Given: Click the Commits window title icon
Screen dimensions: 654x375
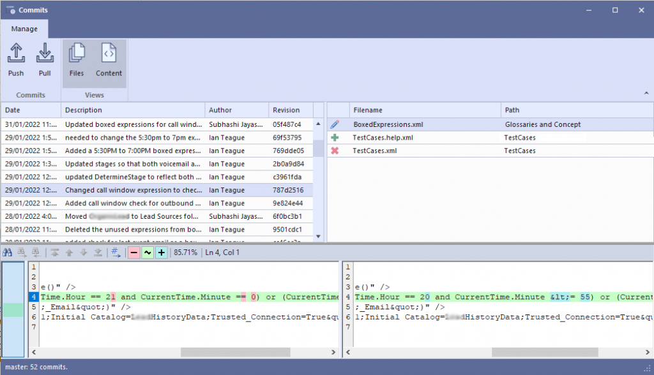Looking at the screenshot, I should (x=11, y=10).
